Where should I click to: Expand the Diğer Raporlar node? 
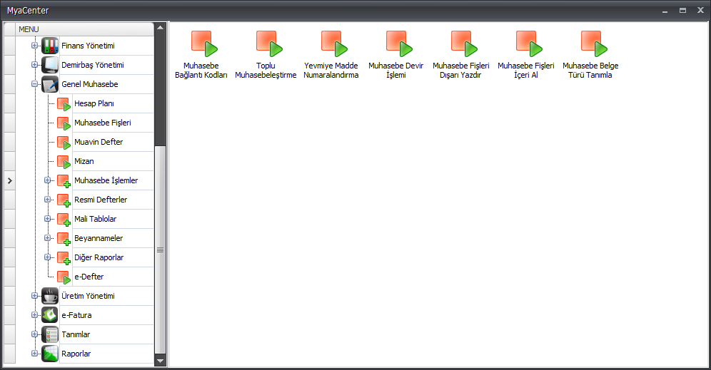click(x=47, y=257)
